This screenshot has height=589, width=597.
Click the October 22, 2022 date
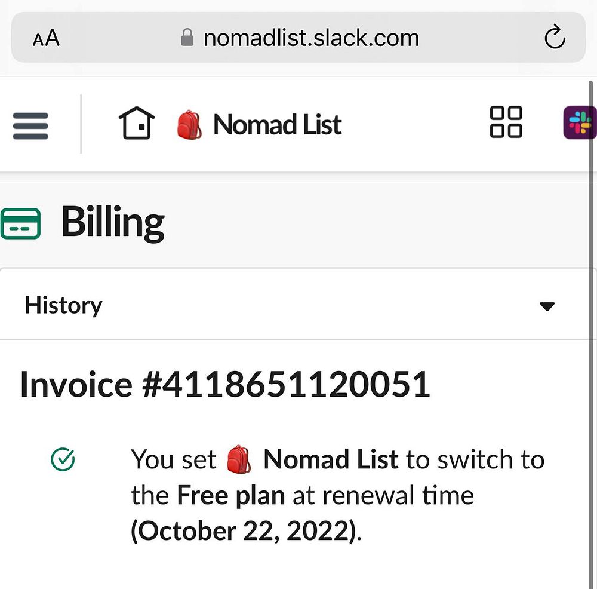pos(245,531)
